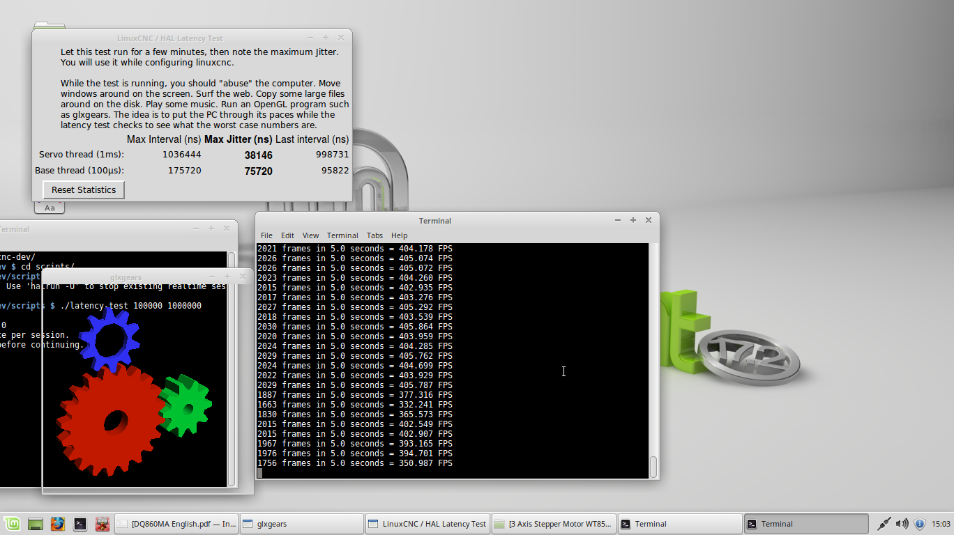Select the highlighted active Terminal taskbar entry
Screen dimensions: 954x535
coord(806,524)
